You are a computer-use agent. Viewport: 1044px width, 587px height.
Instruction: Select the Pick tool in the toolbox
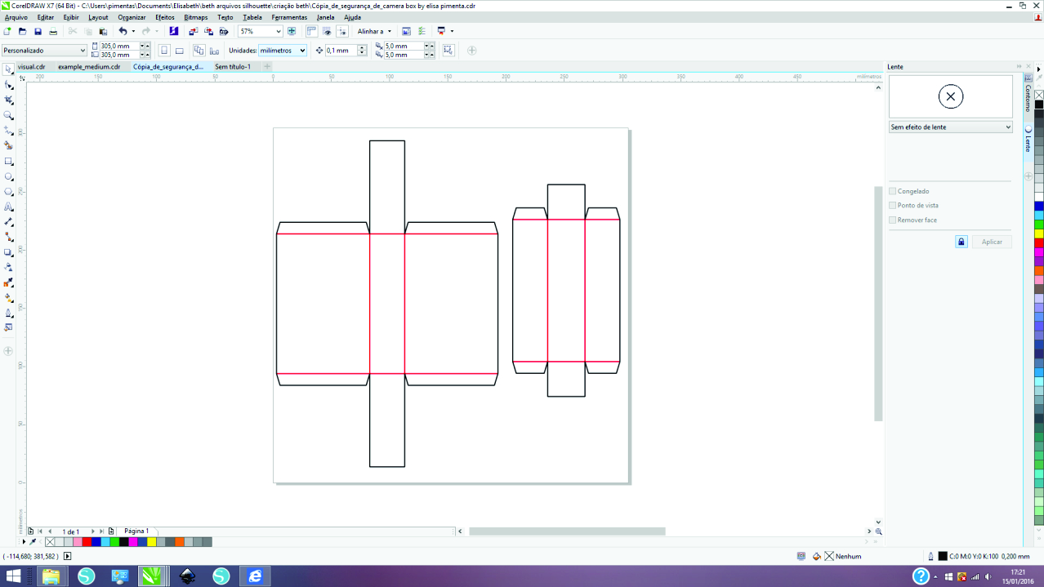(8, 69)
